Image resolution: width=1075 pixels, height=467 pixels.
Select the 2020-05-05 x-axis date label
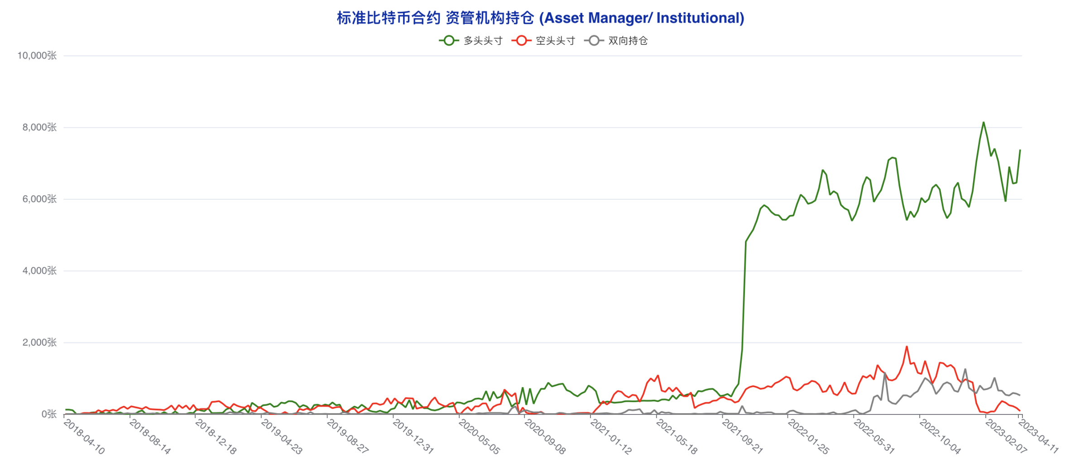tap(479, 437)
